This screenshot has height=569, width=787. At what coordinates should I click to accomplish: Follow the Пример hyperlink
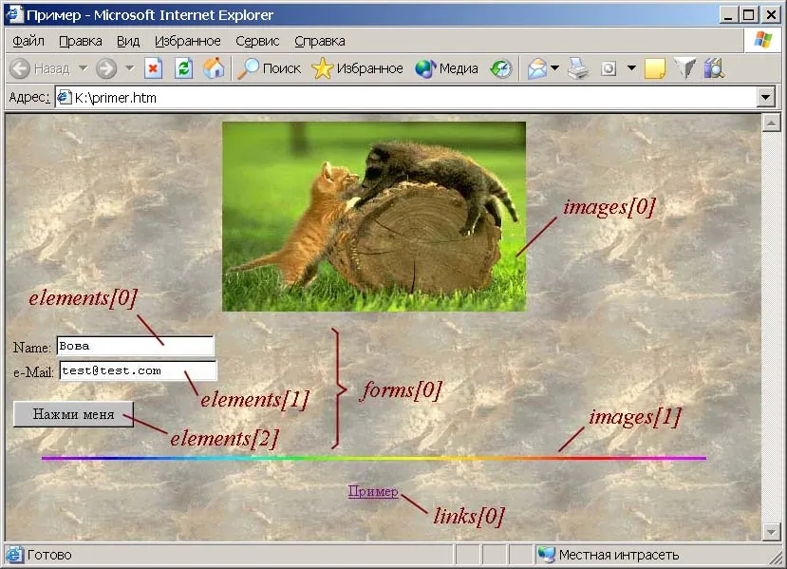tap(373, 491)
